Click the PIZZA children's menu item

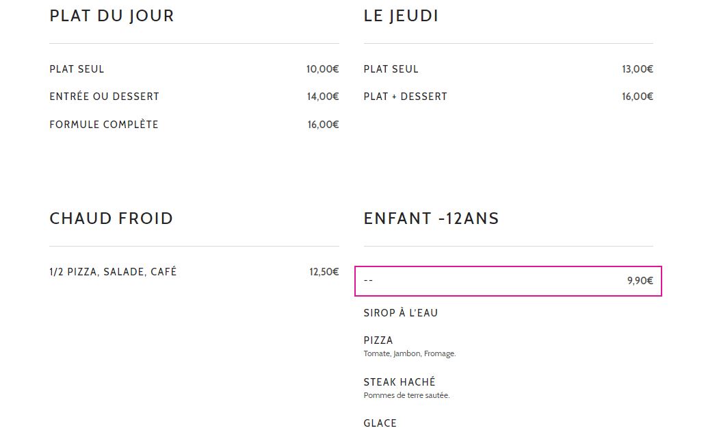[378, 340]
